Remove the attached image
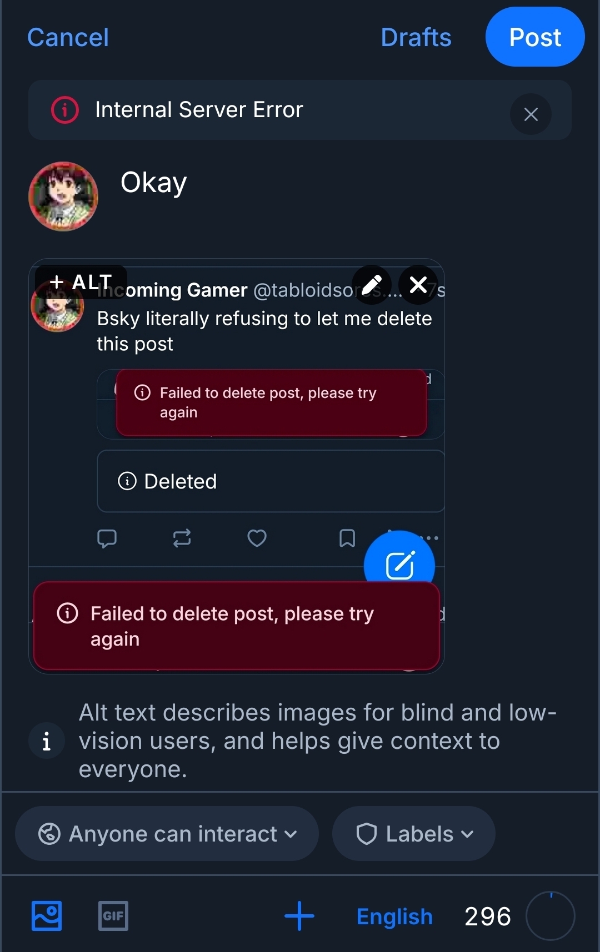The height and width of the screenshot is (952, 600). [x=418, y=285]
